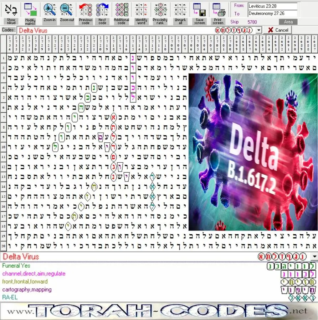This screenshot has width=318, height=320.
Task: Print screen using the printer icon
Action: coord(218,10)
